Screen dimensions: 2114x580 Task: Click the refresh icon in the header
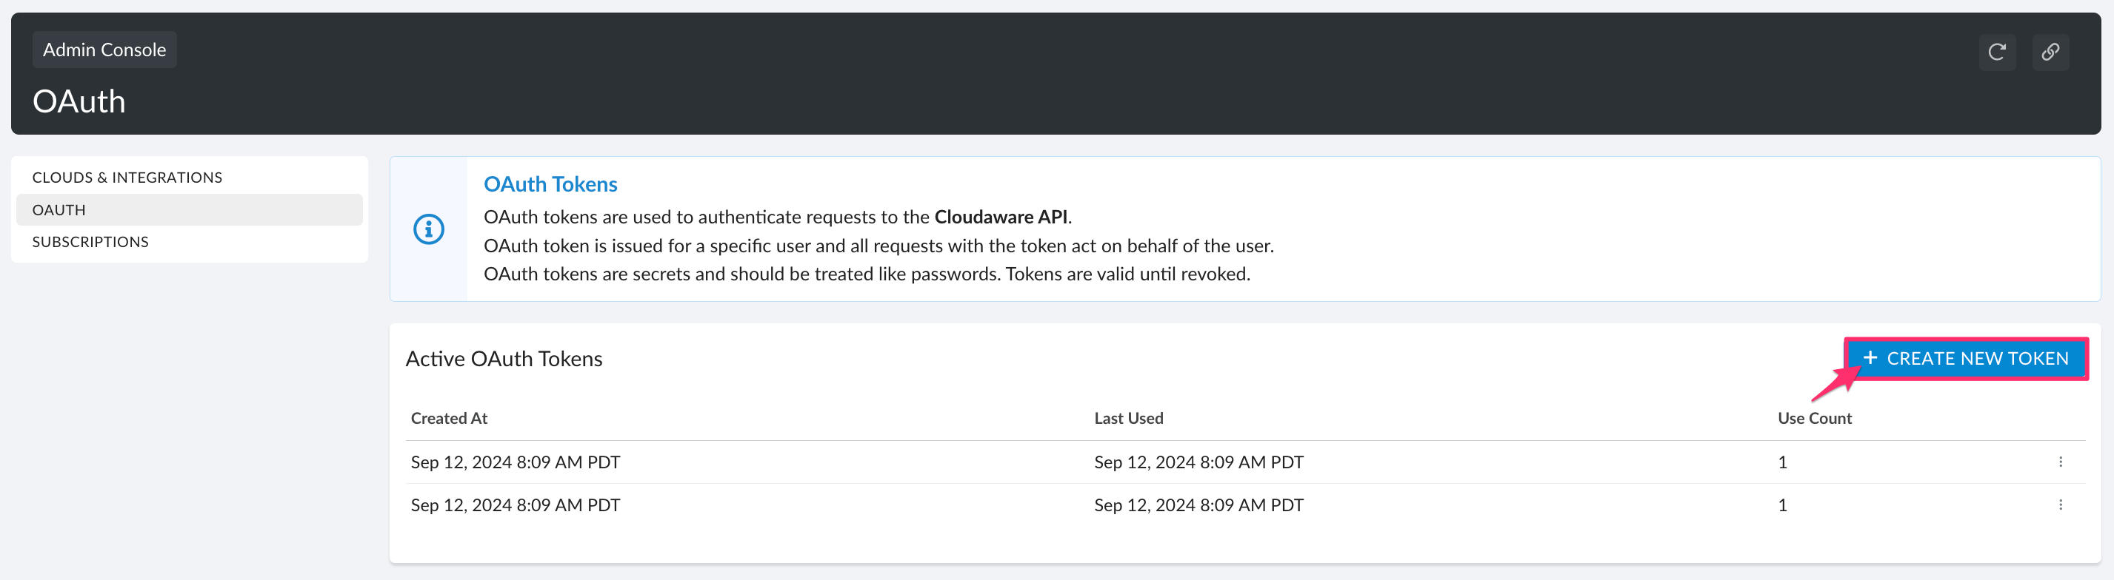tap(1998, 51)
